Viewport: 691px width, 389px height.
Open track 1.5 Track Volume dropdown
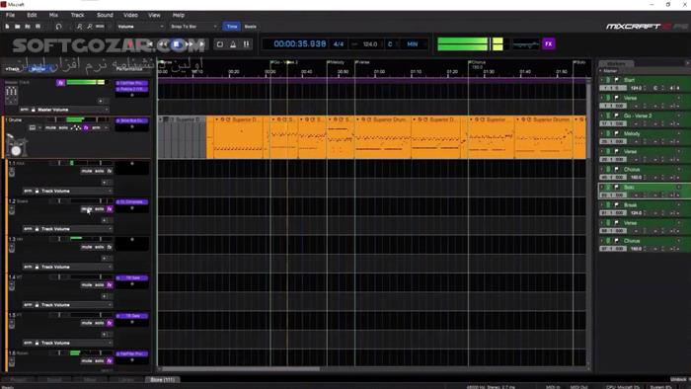pos(67,343)
